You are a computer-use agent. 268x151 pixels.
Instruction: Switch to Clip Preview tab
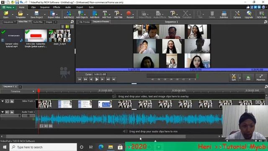tap(85, 22)
